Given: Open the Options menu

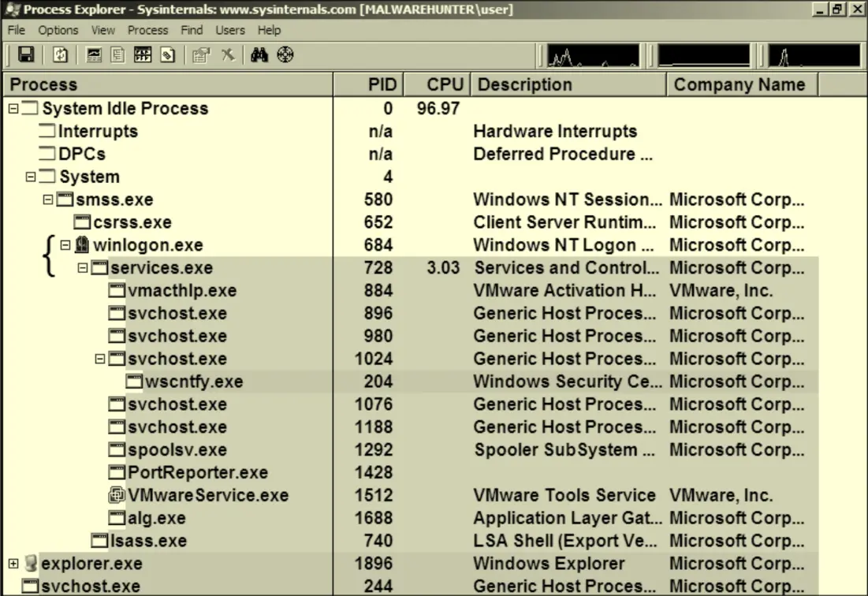Looking at the screenshot, I should (58, 30).
